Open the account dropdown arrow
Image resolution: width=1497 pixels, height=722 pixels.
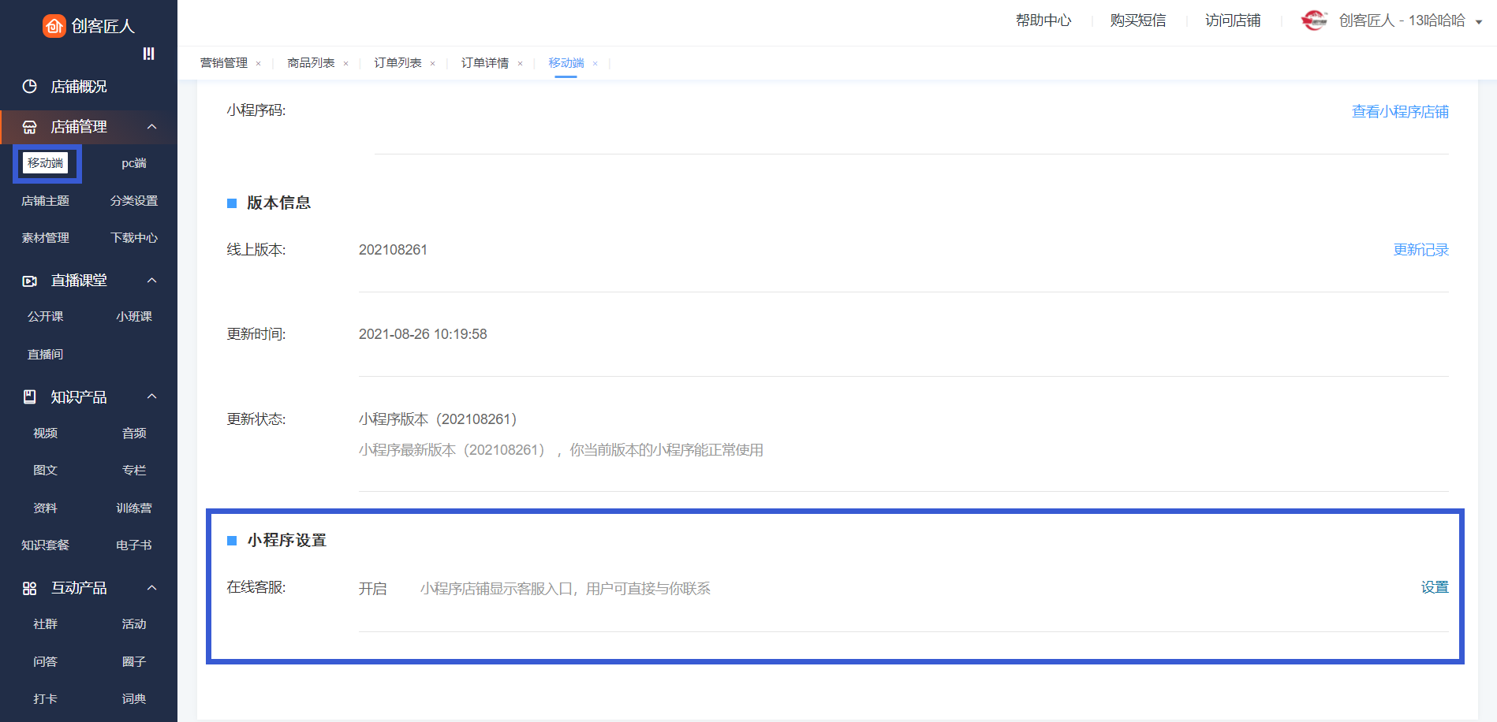pyautogui.click(x=1479, y=22)
